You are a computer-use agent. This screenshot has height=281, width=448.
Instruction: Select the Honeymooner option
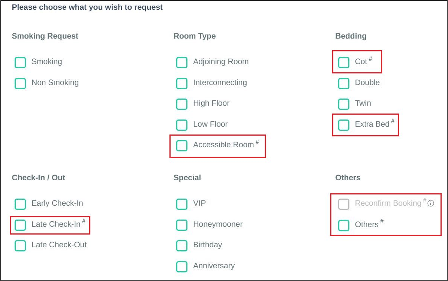point(182,225)
